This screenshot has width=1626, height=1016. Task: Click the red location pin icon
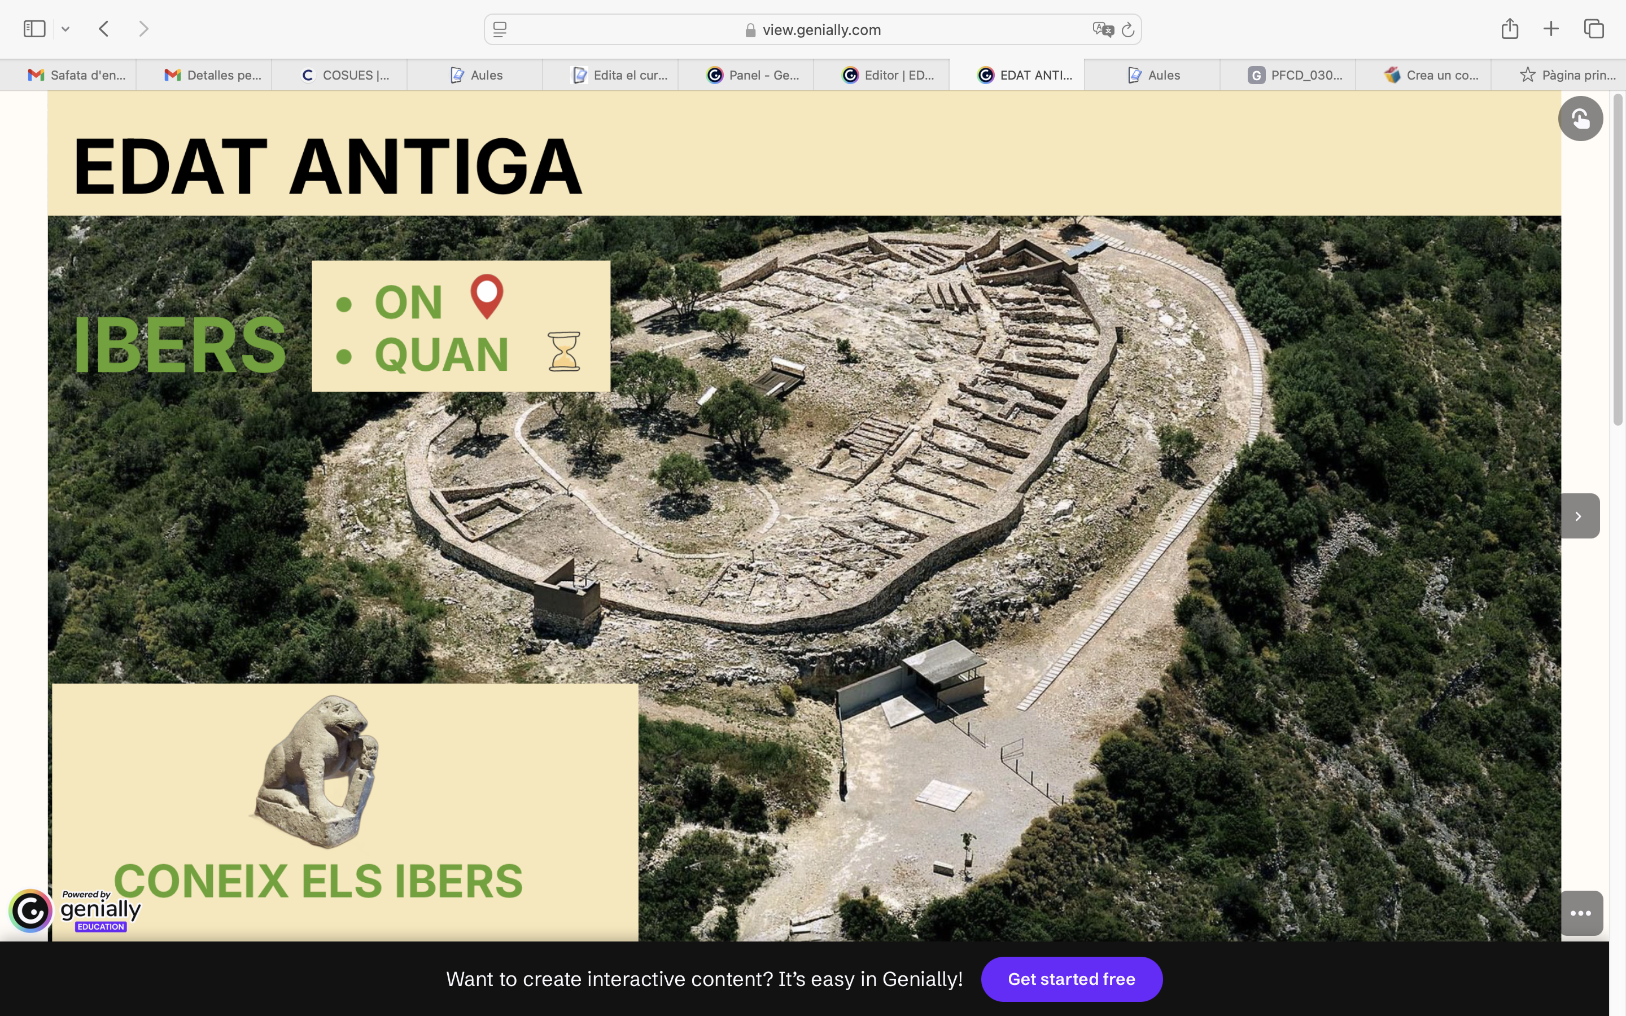tap(487, 296)
